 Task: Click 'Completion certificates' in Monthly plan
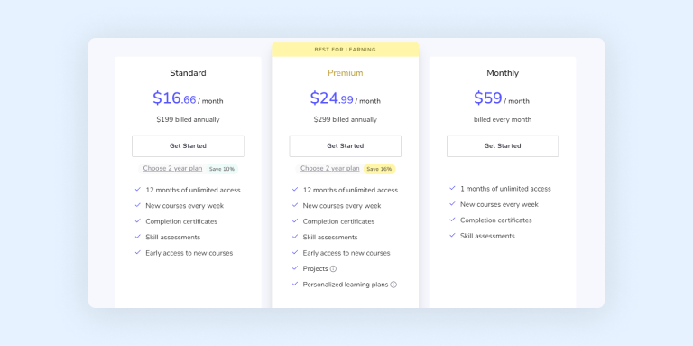496,220
